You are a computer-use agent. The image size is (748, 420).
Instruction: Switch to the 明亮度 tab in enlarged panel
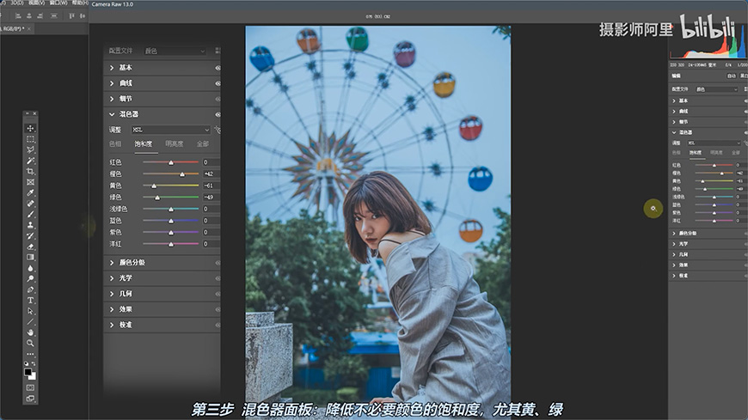175,144
